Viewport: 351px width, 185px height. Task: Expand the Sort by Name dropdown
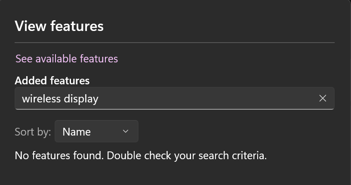pos(96,132)
